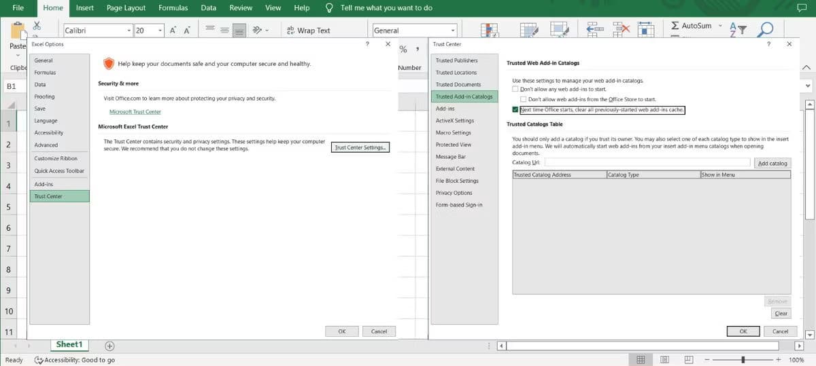Open the Microsoft Trust Center link
The width and height of the screenshot is (816, 366).
(x=135, y=112)
